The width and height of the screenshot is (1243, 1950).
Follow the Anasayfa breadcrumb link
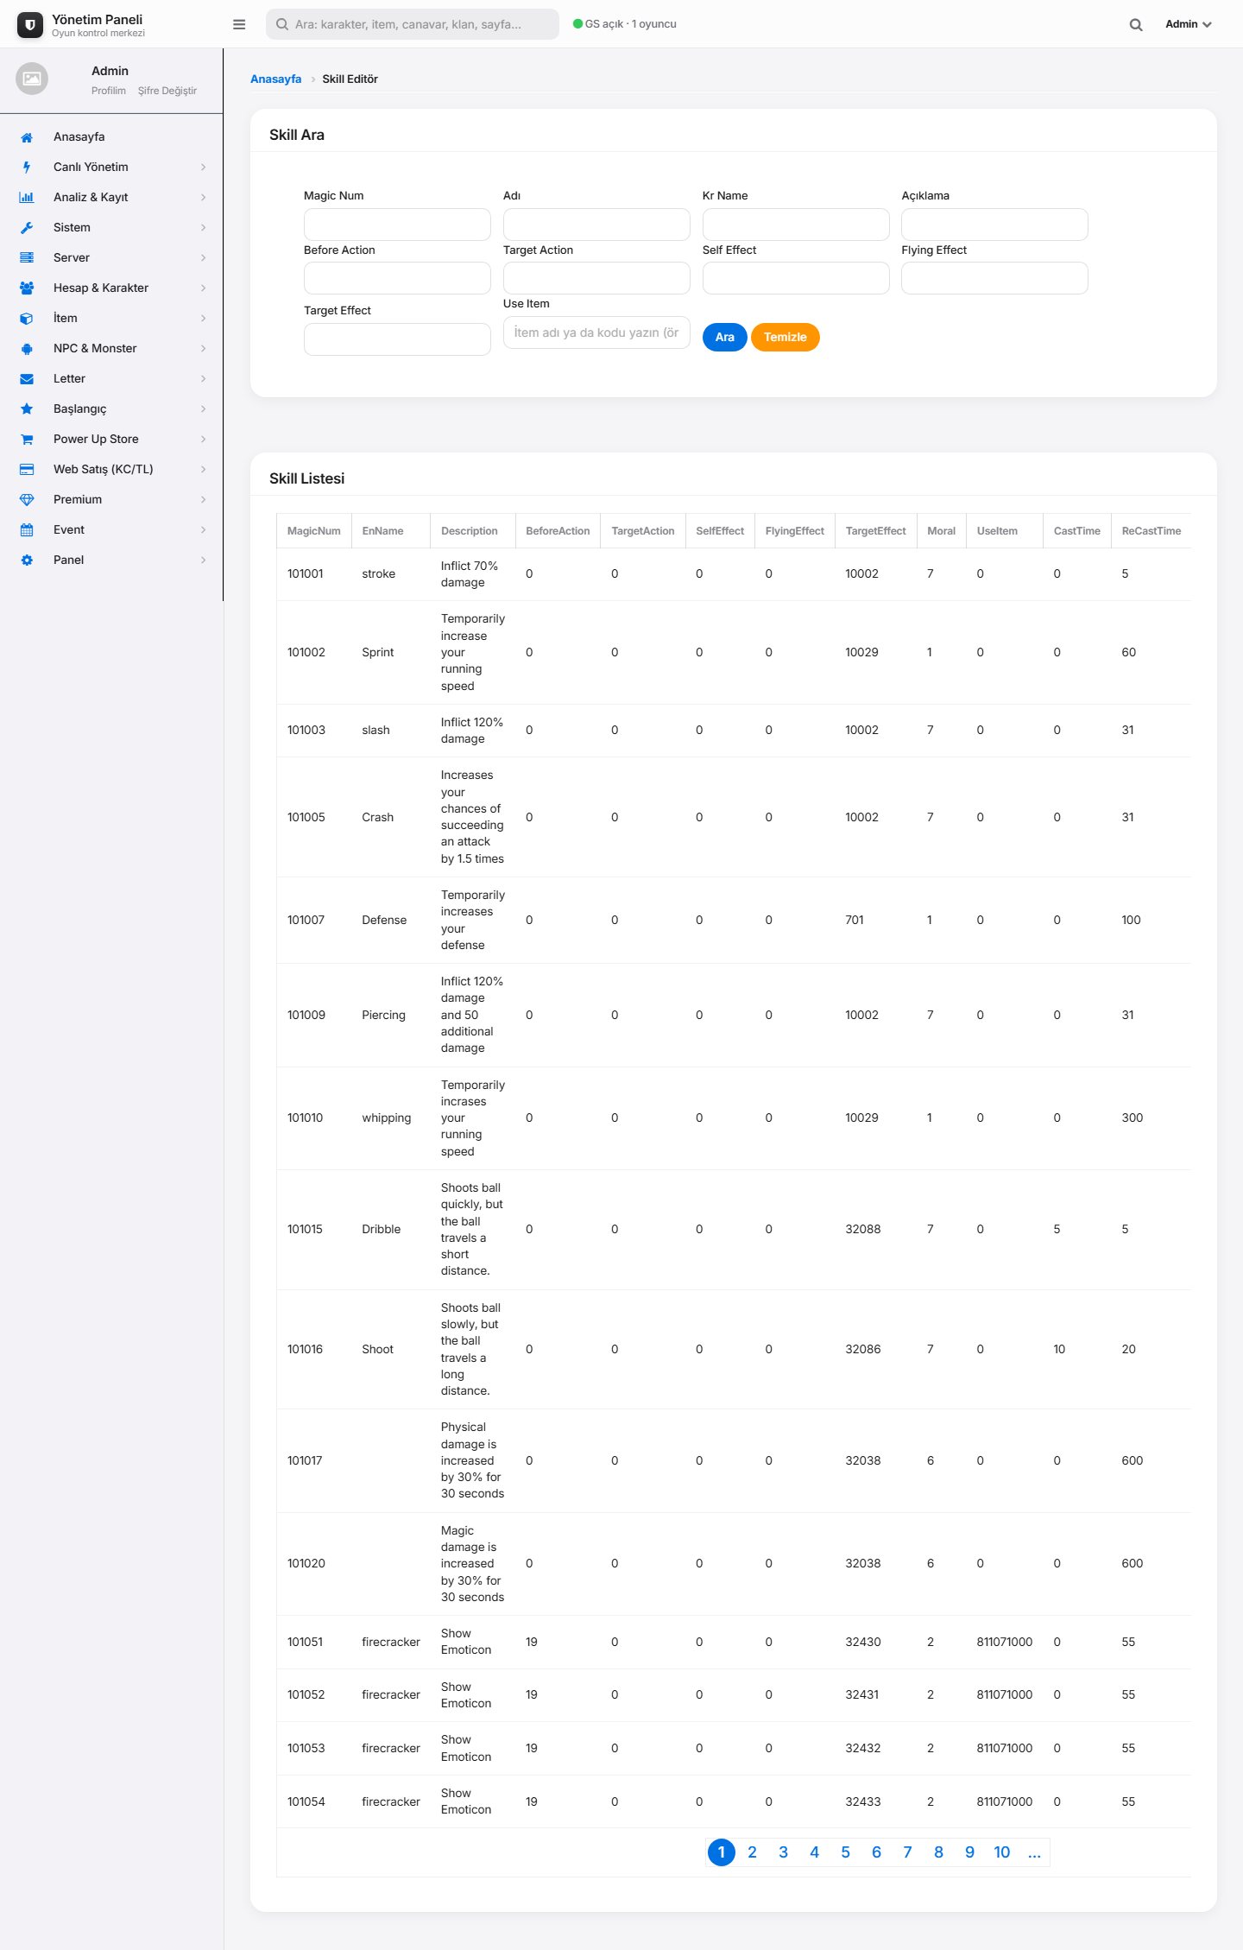click(276, 79)
